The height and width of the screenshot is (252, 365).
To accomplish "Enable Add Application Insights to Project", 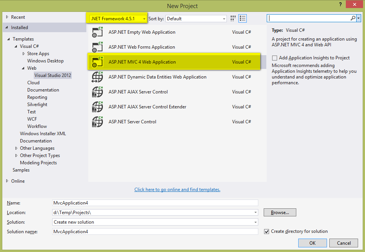I will point(275,58).
